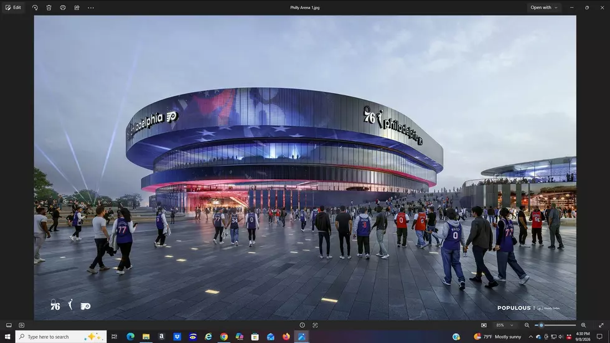Share the photo using the share icon
The width and height of the screenshot is (610, 343).
tap(77, 7)
